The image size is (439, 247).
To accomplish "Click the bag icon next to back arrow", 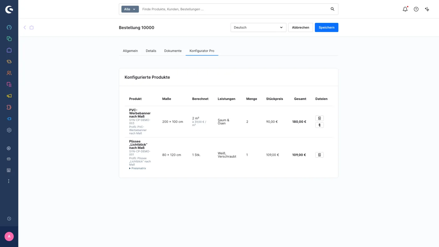I will (32, 28).
